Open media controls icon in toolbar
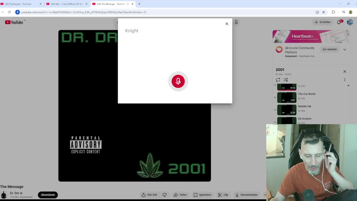The image size is (357, 201). (x=344, y=12)
